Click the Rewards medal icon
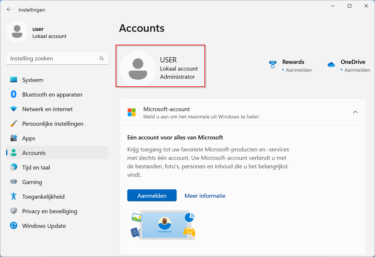375x257 pixels. (x=273, y=64)
